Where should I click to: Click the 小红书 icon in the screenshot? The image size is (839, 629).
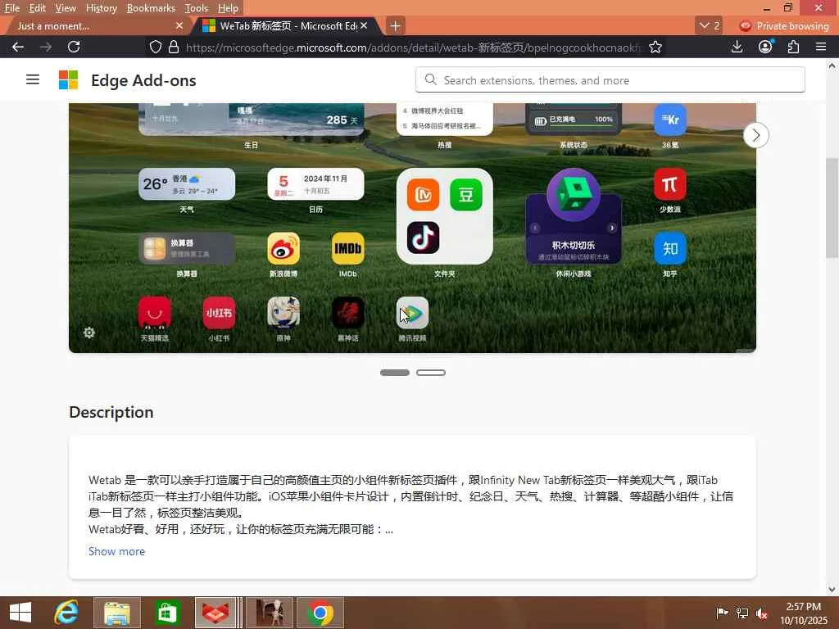[x=219, y=313]
